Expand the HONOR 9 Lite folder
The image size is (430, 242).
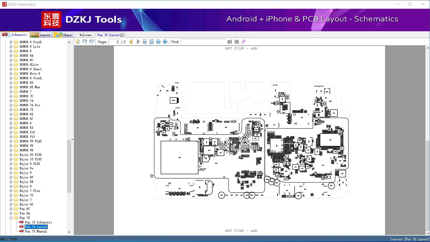coord(11,46)
